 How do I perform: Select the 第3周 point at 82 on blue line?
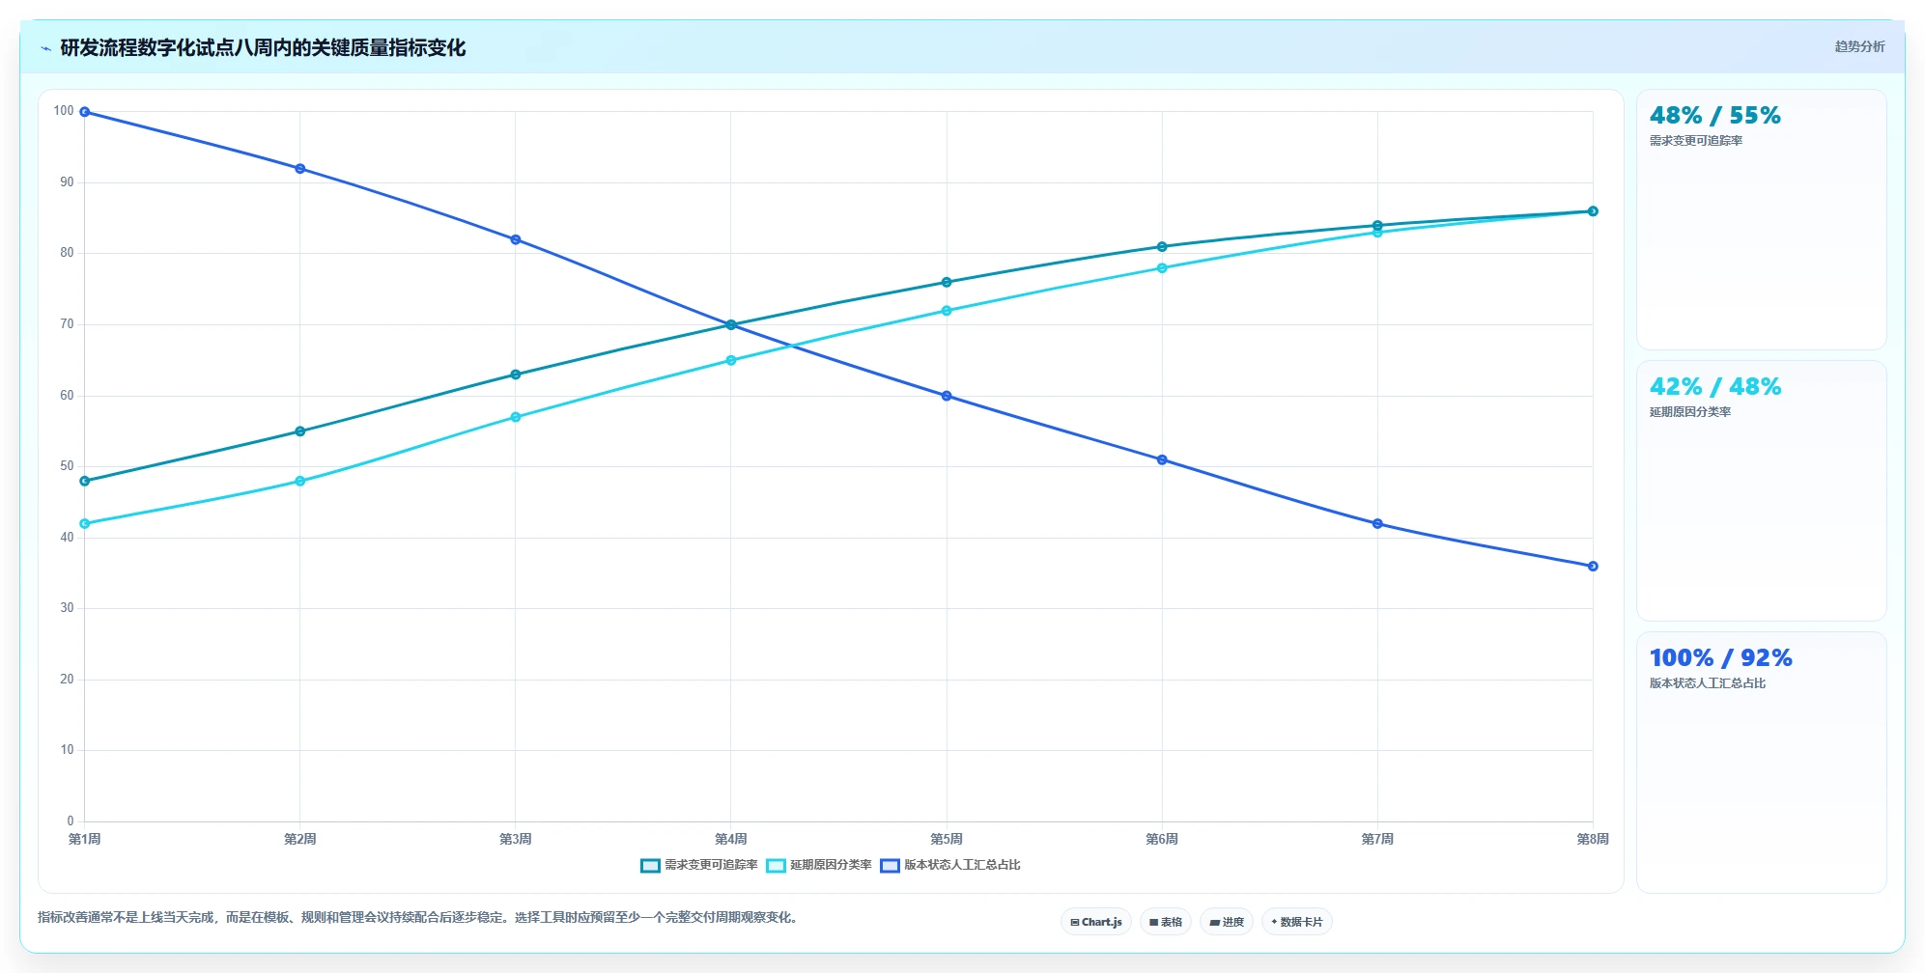(516, 239)
